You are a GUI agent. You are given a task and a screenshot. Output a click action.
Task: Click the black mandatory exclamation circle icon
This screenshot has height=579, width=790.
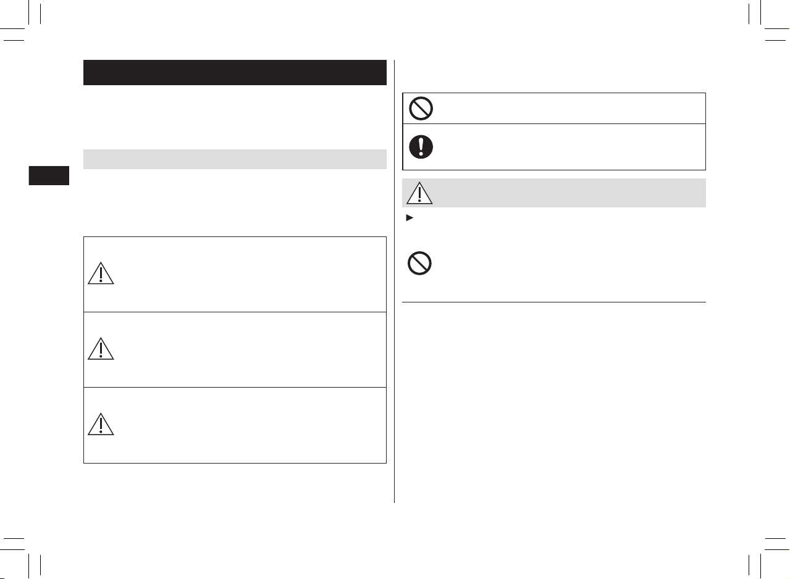421,146
